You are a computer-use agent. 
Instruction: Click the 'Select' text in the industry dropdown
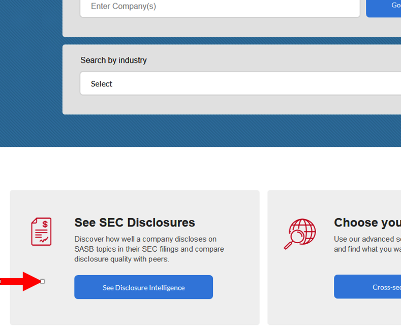click(102, 84)
